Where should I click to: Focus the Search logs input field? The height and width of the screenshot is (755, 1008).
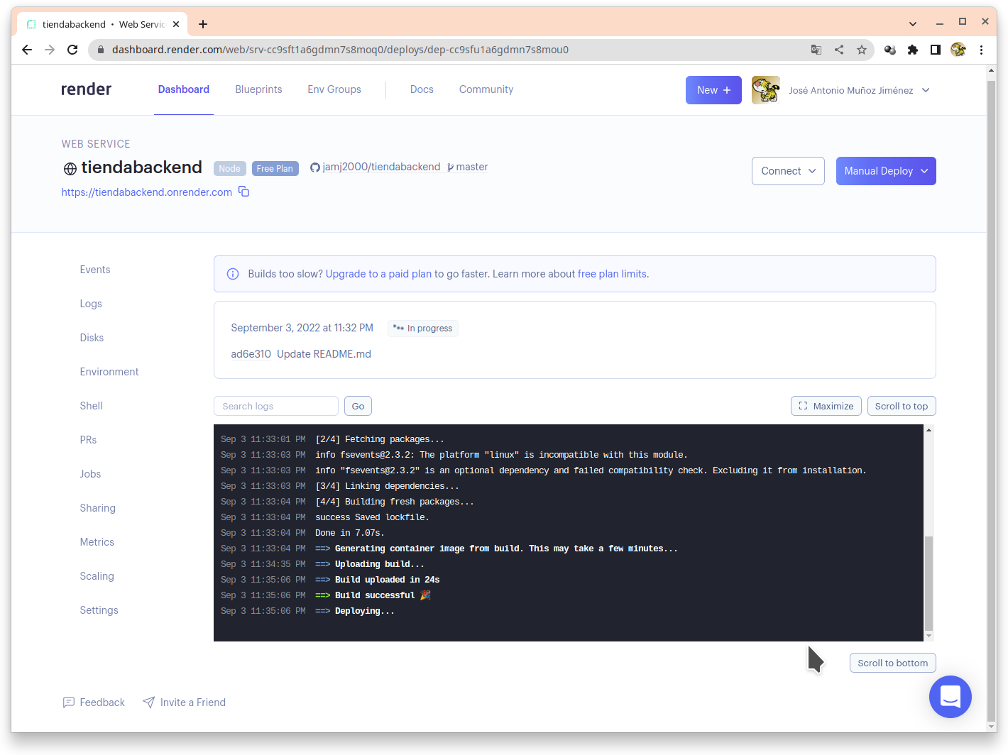(276, 406)
